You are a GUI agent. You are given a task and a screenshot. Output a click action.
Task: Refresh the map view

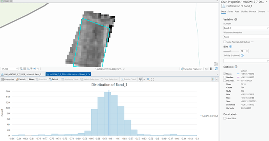pos(216,69)
